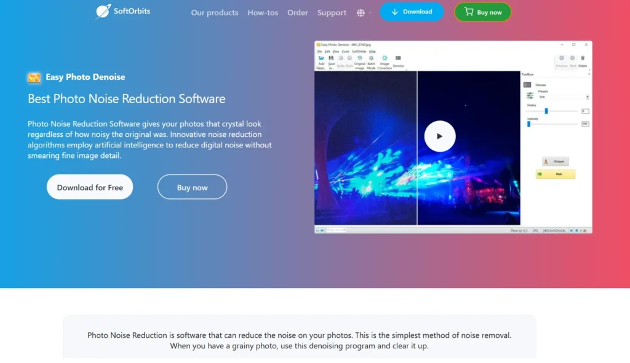Click the Intensity slider handle
Screen dimensions: 630x363
[528, 124]
